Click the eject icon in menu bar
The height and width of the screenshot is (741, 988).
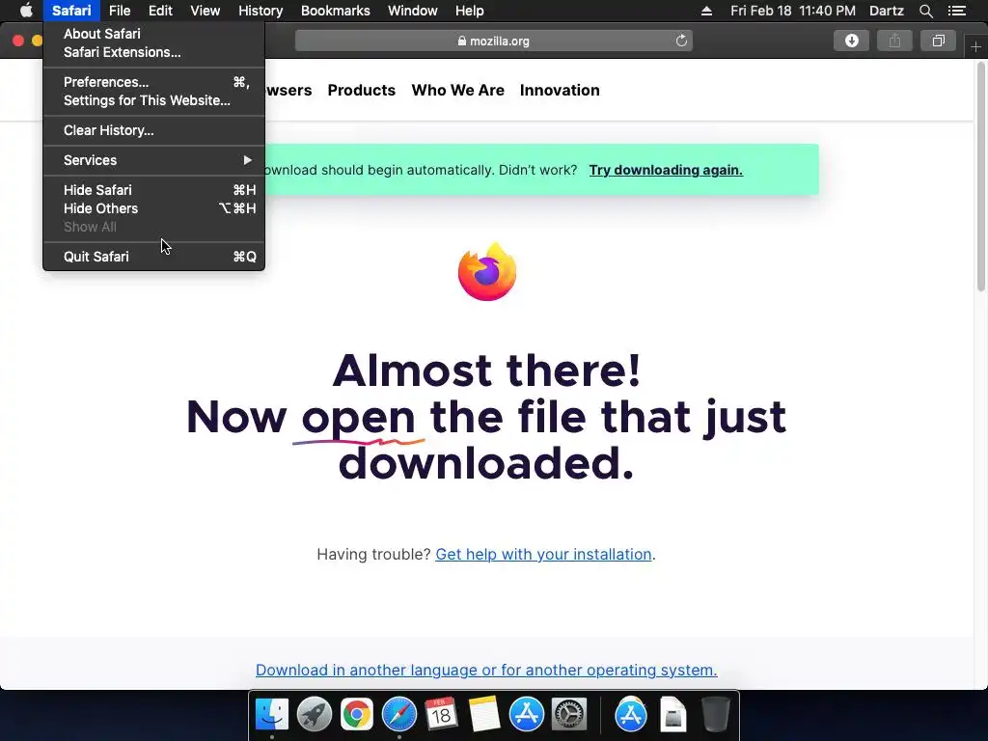(706, 11)
